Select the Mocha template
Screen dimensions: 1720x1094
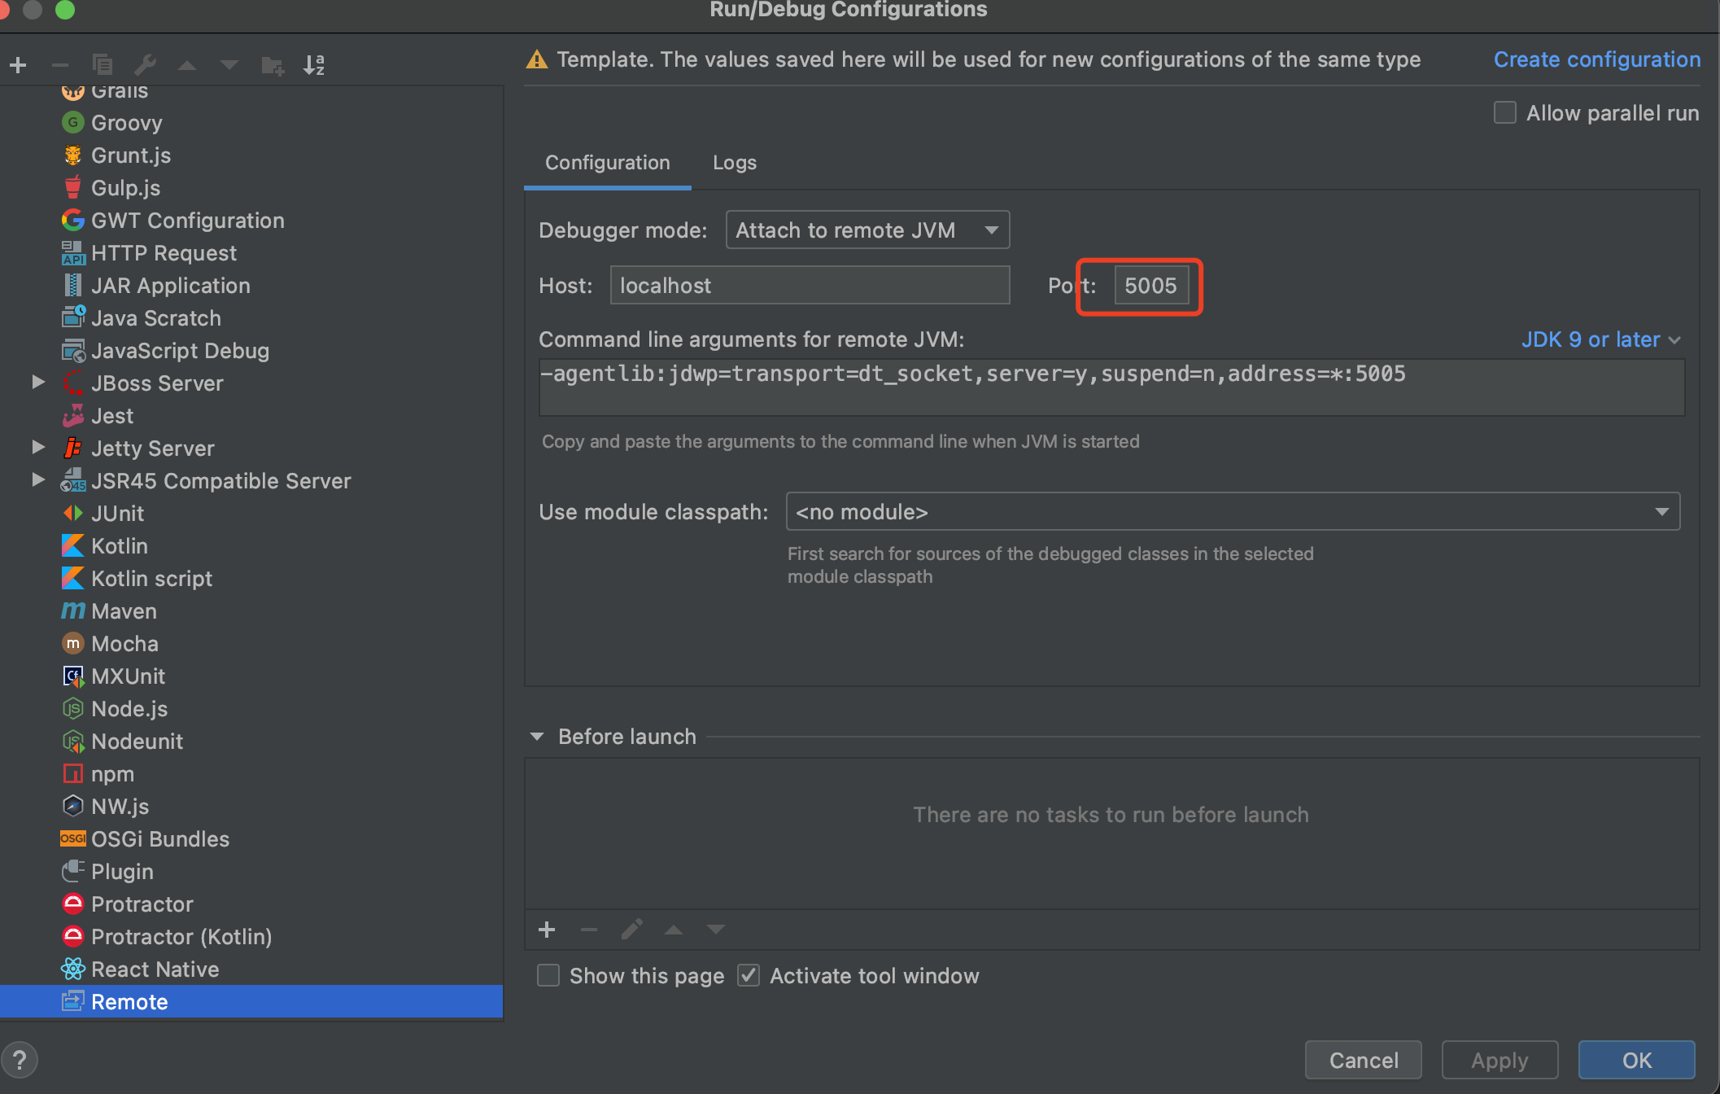pyautogui.click(x=124, y=644)
